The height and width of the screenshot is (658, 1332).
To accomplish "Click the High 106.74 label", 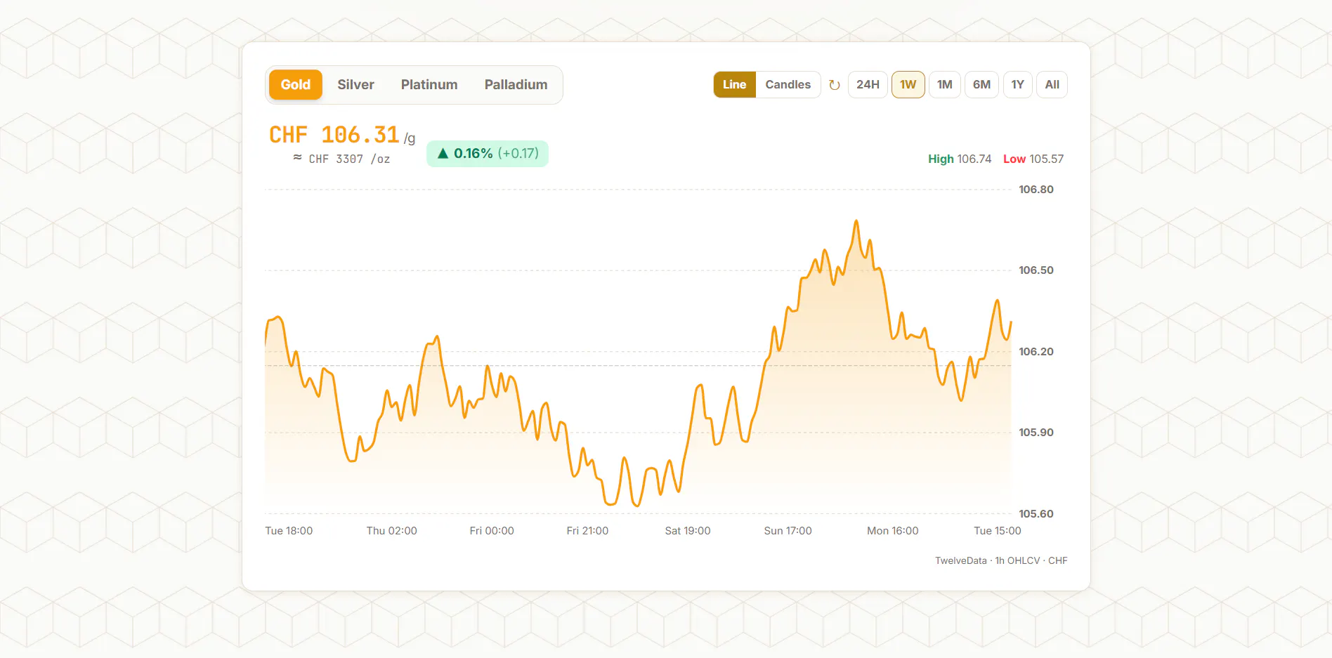I will click(960, 159).
